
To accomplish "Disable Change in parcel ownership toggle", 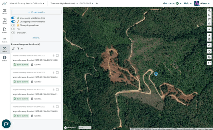I will click(13, 22).
